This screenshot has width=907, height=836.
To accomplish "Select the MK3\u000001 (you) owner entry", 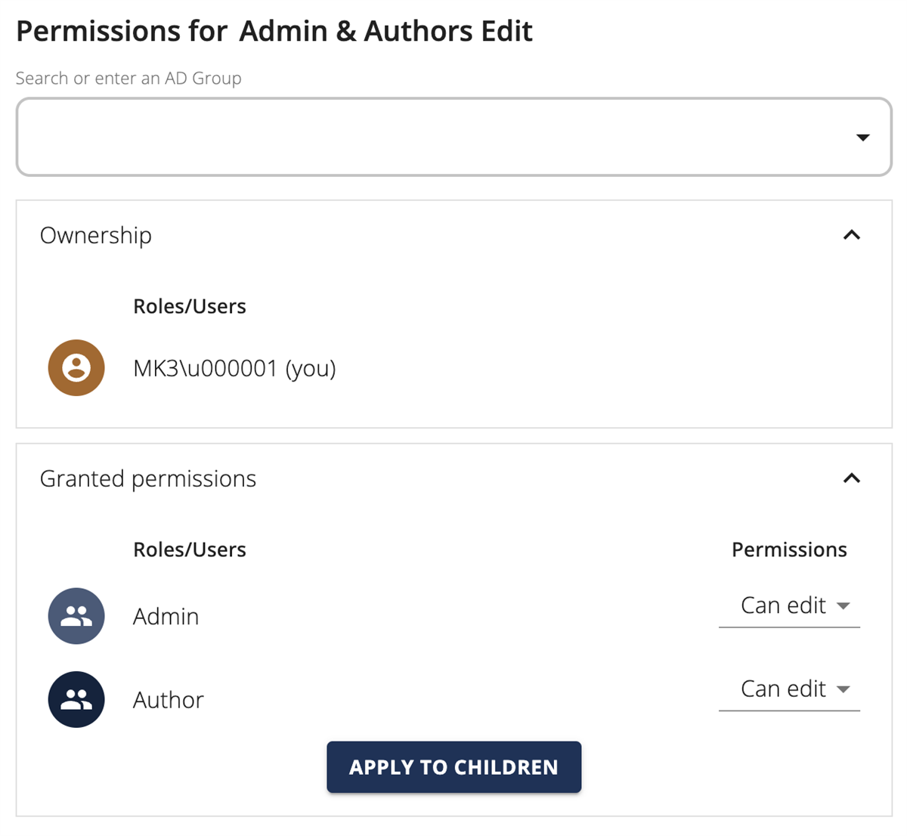I will click(x=234, y=368).
